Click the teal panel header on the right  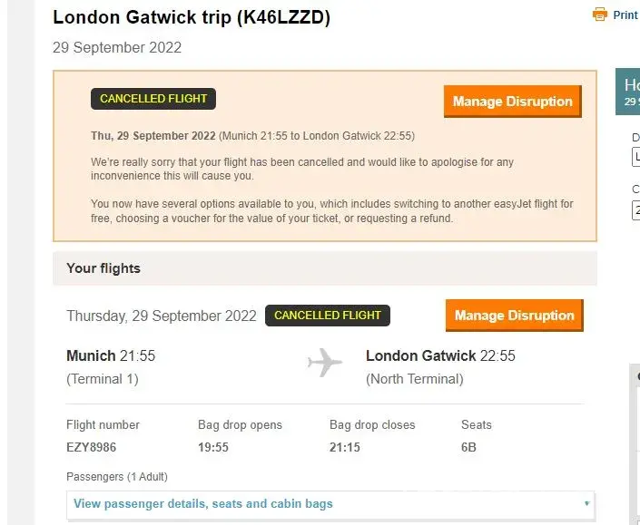click(x=628, y=92)
